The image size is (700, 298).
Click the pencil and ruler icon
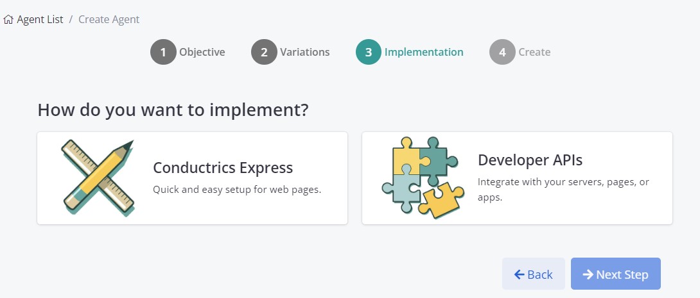pos(98,178)
